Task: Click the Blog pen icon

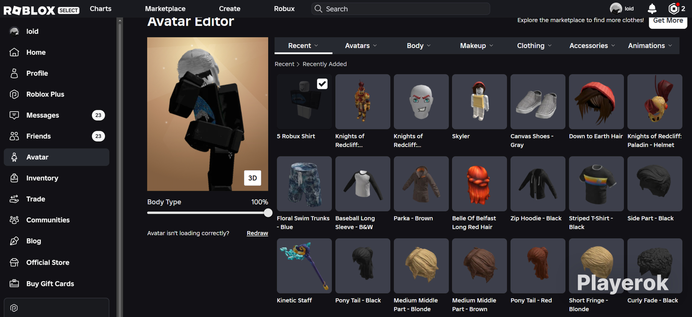Action: 14,241
